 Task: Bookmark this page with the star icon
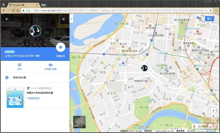[x=211, y=10]
